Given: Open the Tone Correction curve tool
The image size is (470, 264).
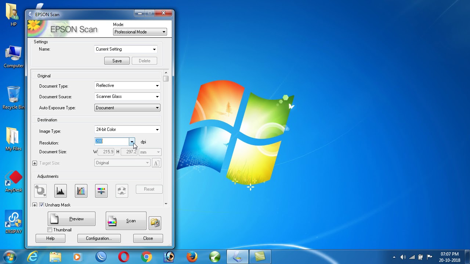Looking at the screenshot, I should click(81, 191).
